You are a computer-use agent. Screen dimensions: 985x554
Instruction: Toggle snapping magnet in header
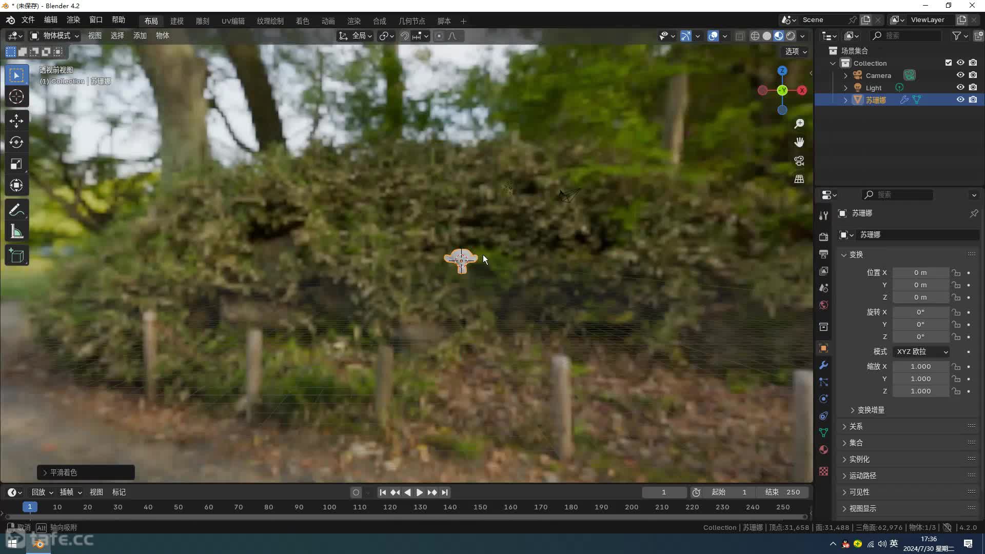point(404,36)
